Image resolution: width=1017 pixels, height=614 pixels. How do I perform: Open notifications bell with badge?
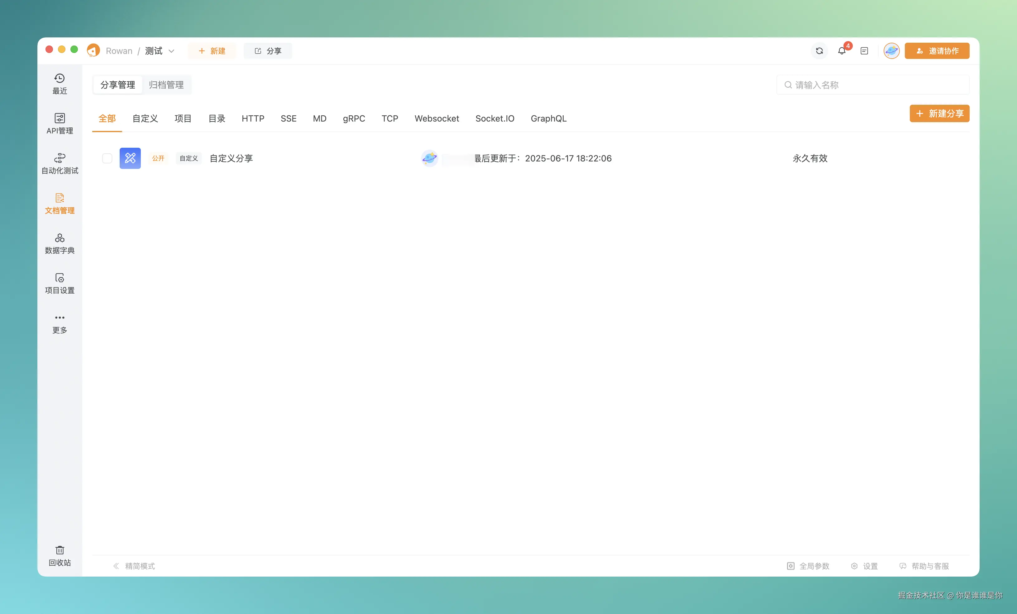pos(842,51)
